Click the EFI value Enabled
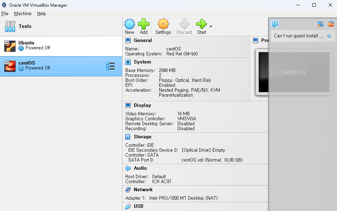337x211 pixels. click(x=167, y=85)
